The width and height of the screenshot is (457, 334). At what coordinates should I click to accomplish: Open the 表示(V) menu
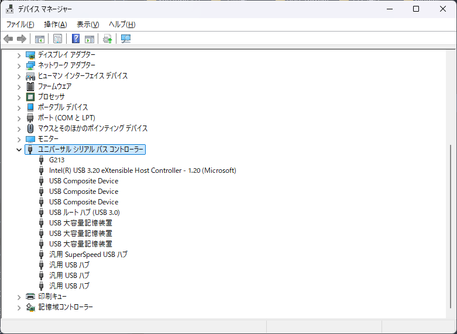coord(88,25)
